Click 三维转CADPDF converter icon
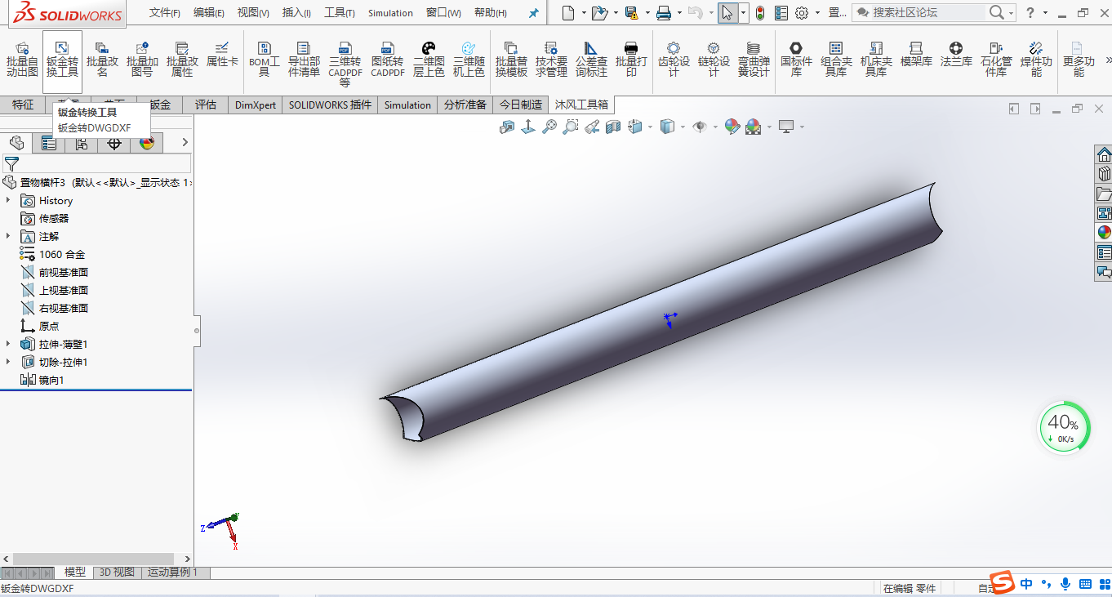Screen dimensions: 1112x597 tap(345, 64)
